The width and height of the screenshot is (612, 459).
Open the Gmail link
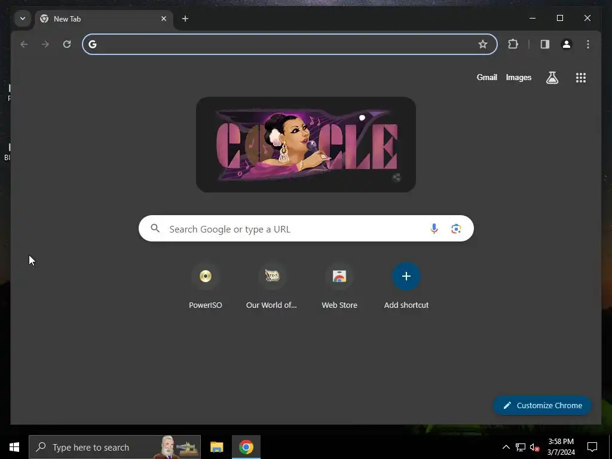[486, 77]
